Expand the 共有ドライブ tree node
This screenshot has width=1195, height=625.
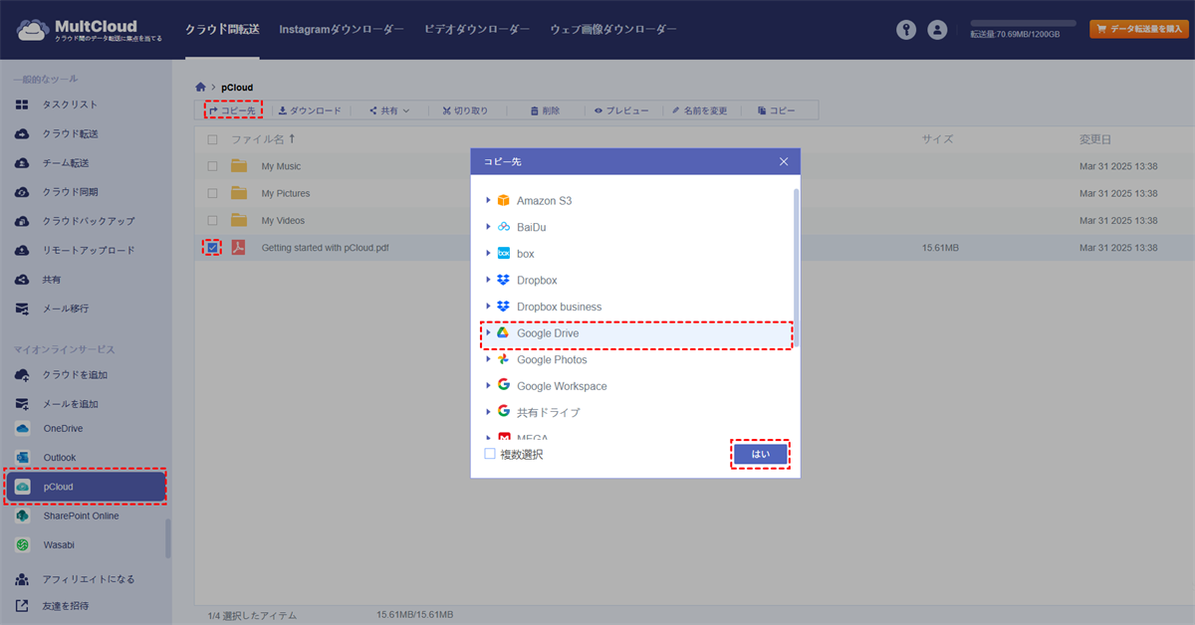pyautogui.click(x=488, y=411)
